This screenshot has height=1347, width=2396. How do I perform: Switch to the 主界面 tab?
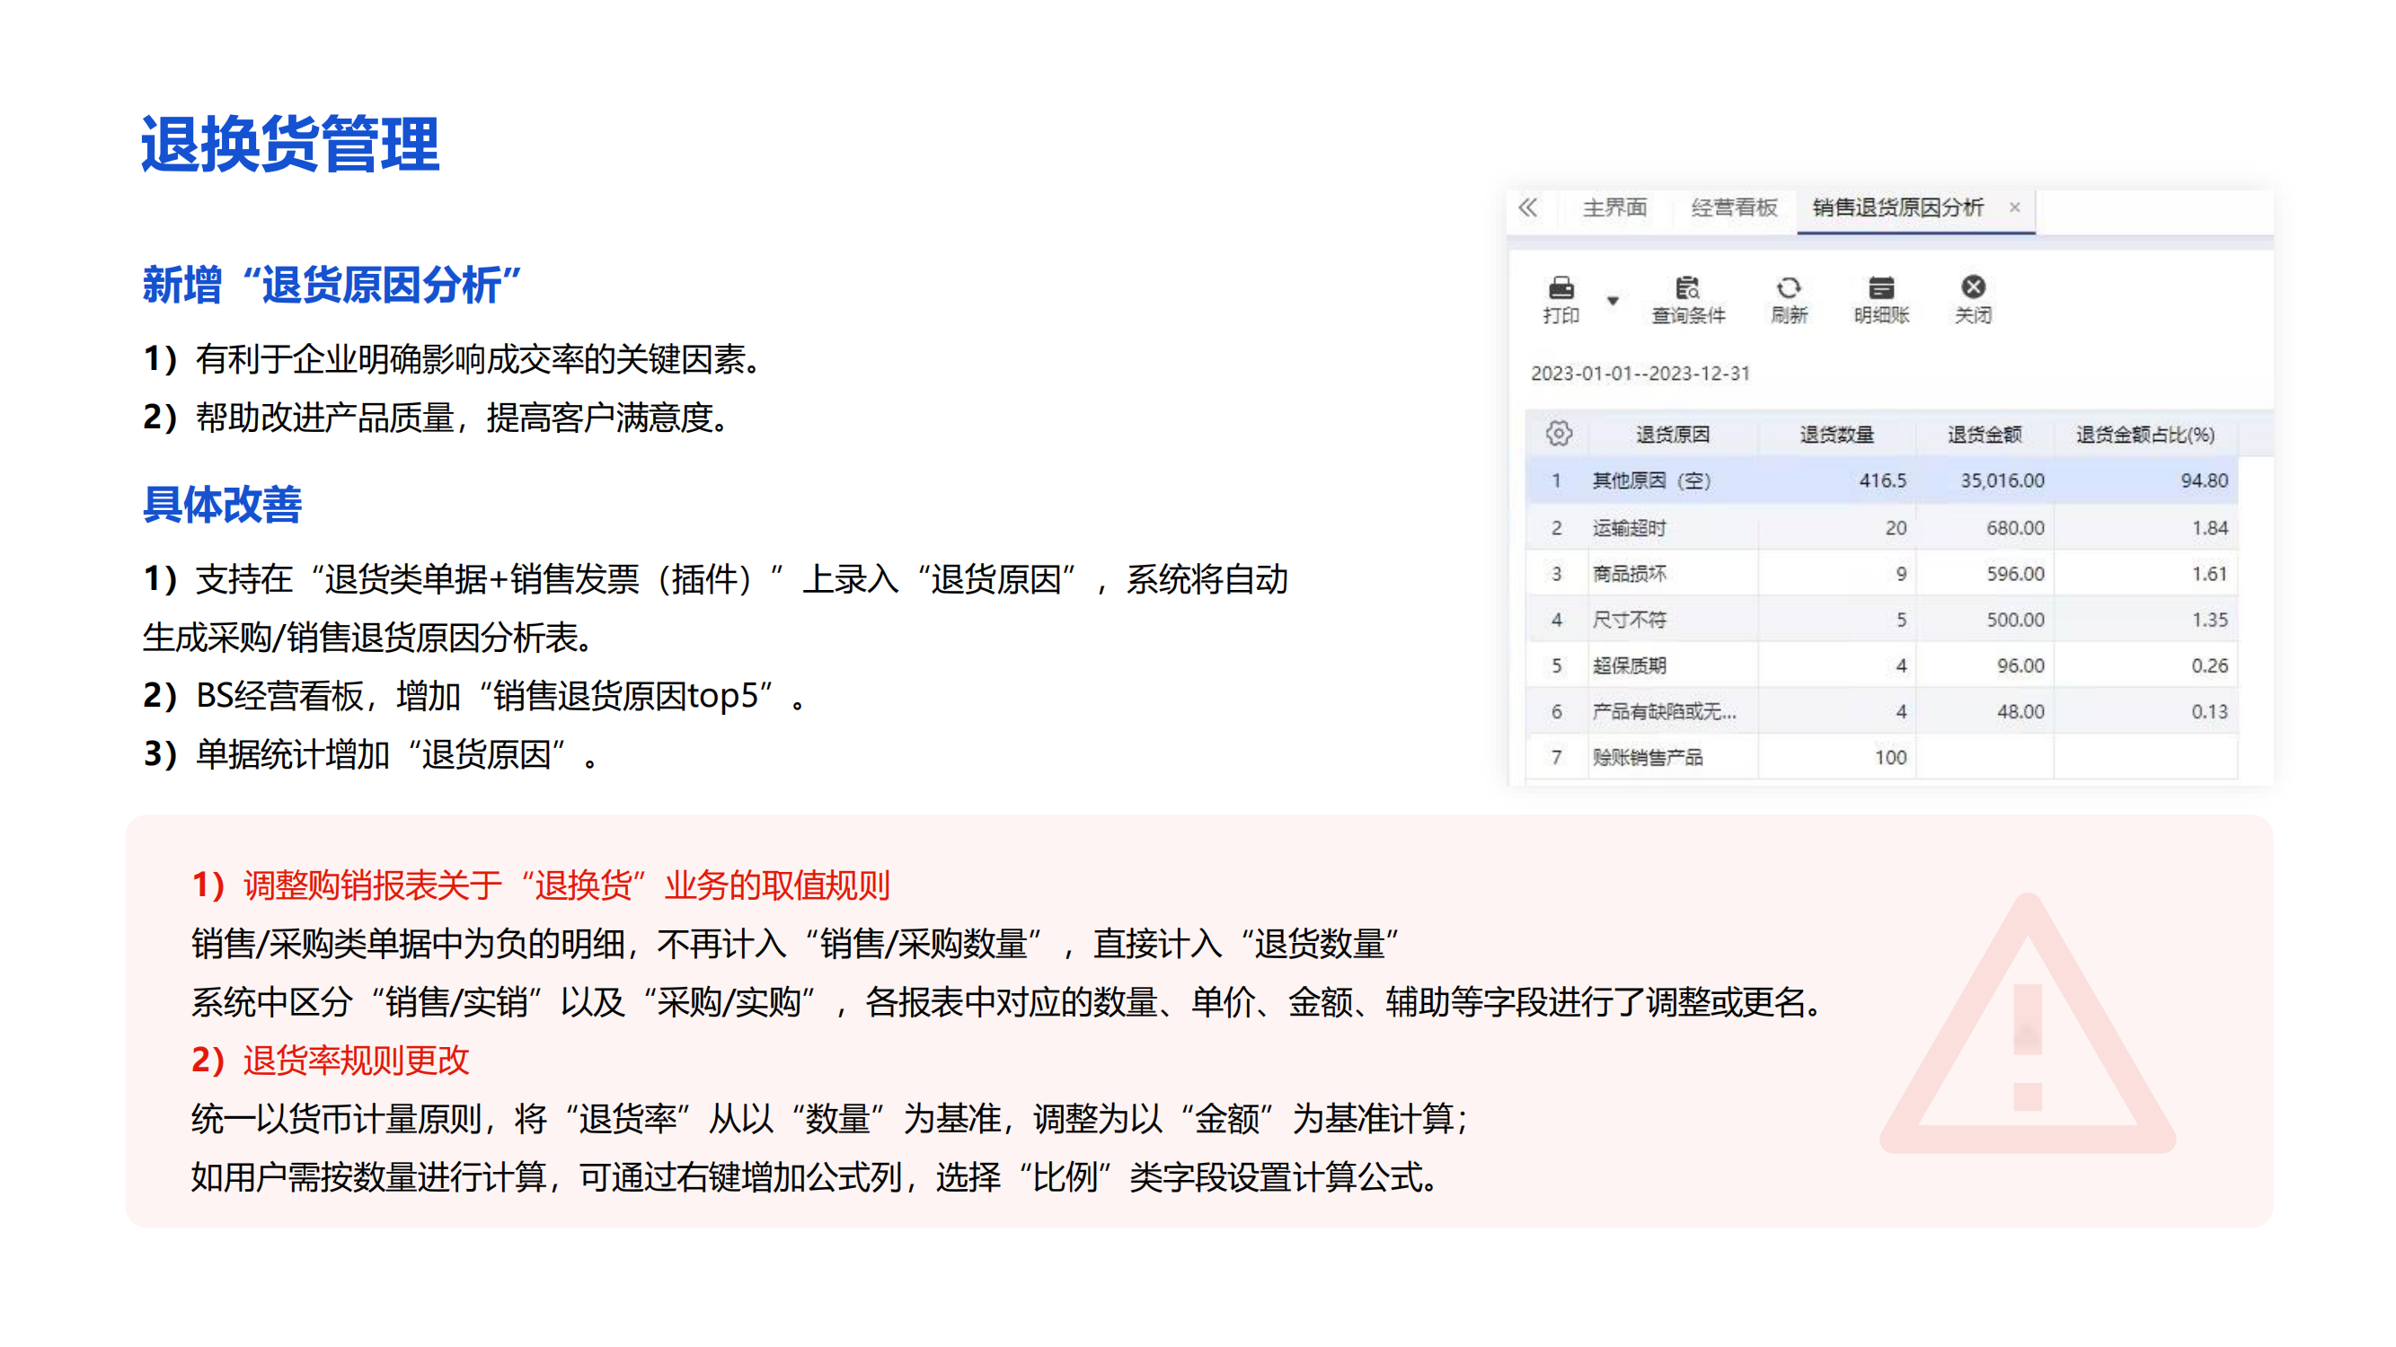pyautogui.click(x=1614, y=207)
